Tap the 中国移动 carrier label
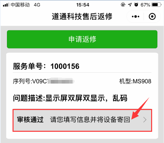 pos(20,5)
